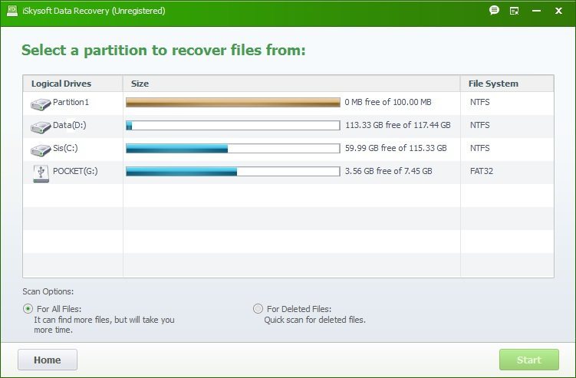Sort by the Size column header
The width and height of the screenshot is (576, 378).
coord(291,84)
